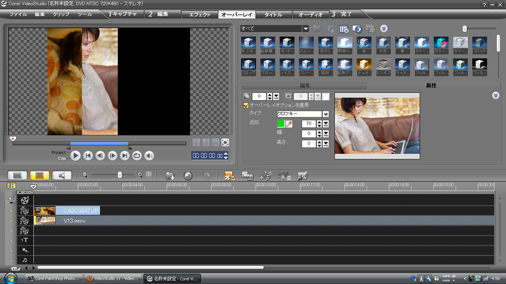Click the voice track microphone icon
This screenshot has height=284, width=506.
tap(25, 250)
